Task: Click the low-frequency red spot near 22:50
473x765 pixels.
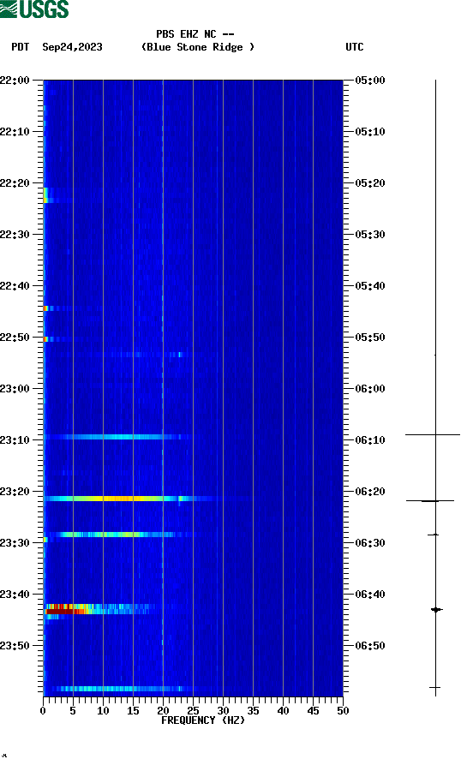Action: (46, 339)
